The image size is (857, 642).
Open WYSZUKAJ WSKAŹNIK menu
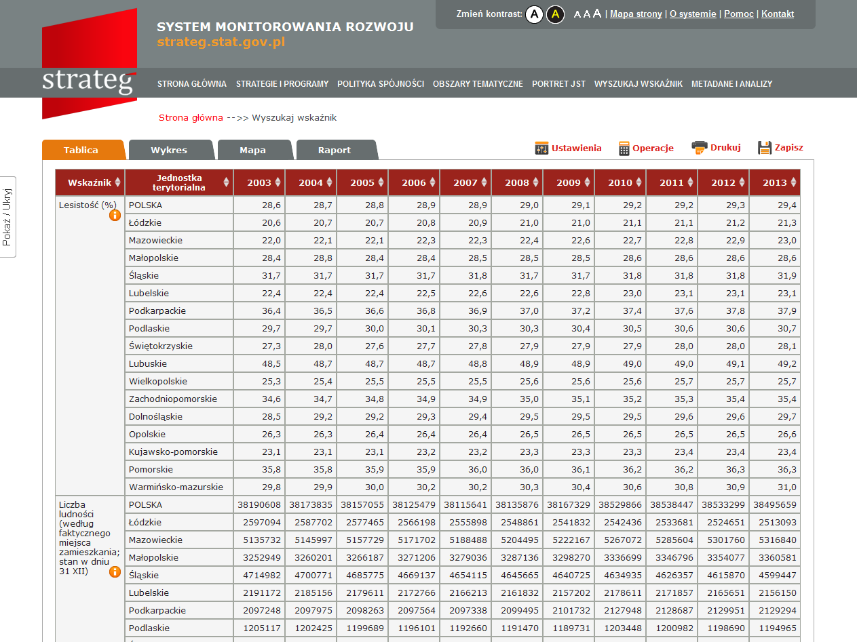[x=639, y=84]
